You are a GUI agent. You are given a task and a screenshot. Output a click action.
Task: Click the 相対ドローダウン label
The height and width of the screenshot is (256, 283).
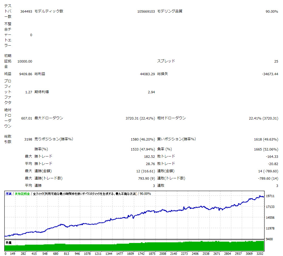[172, 118]
